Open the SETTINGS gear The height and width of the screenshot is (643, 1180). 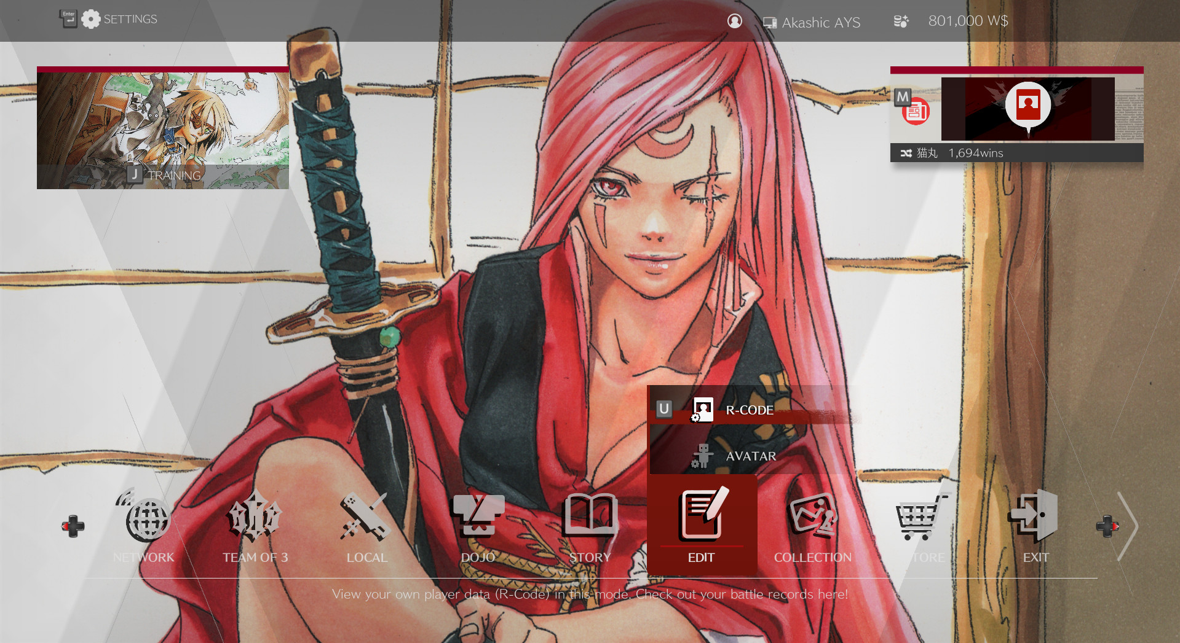(x=91, y=18)
